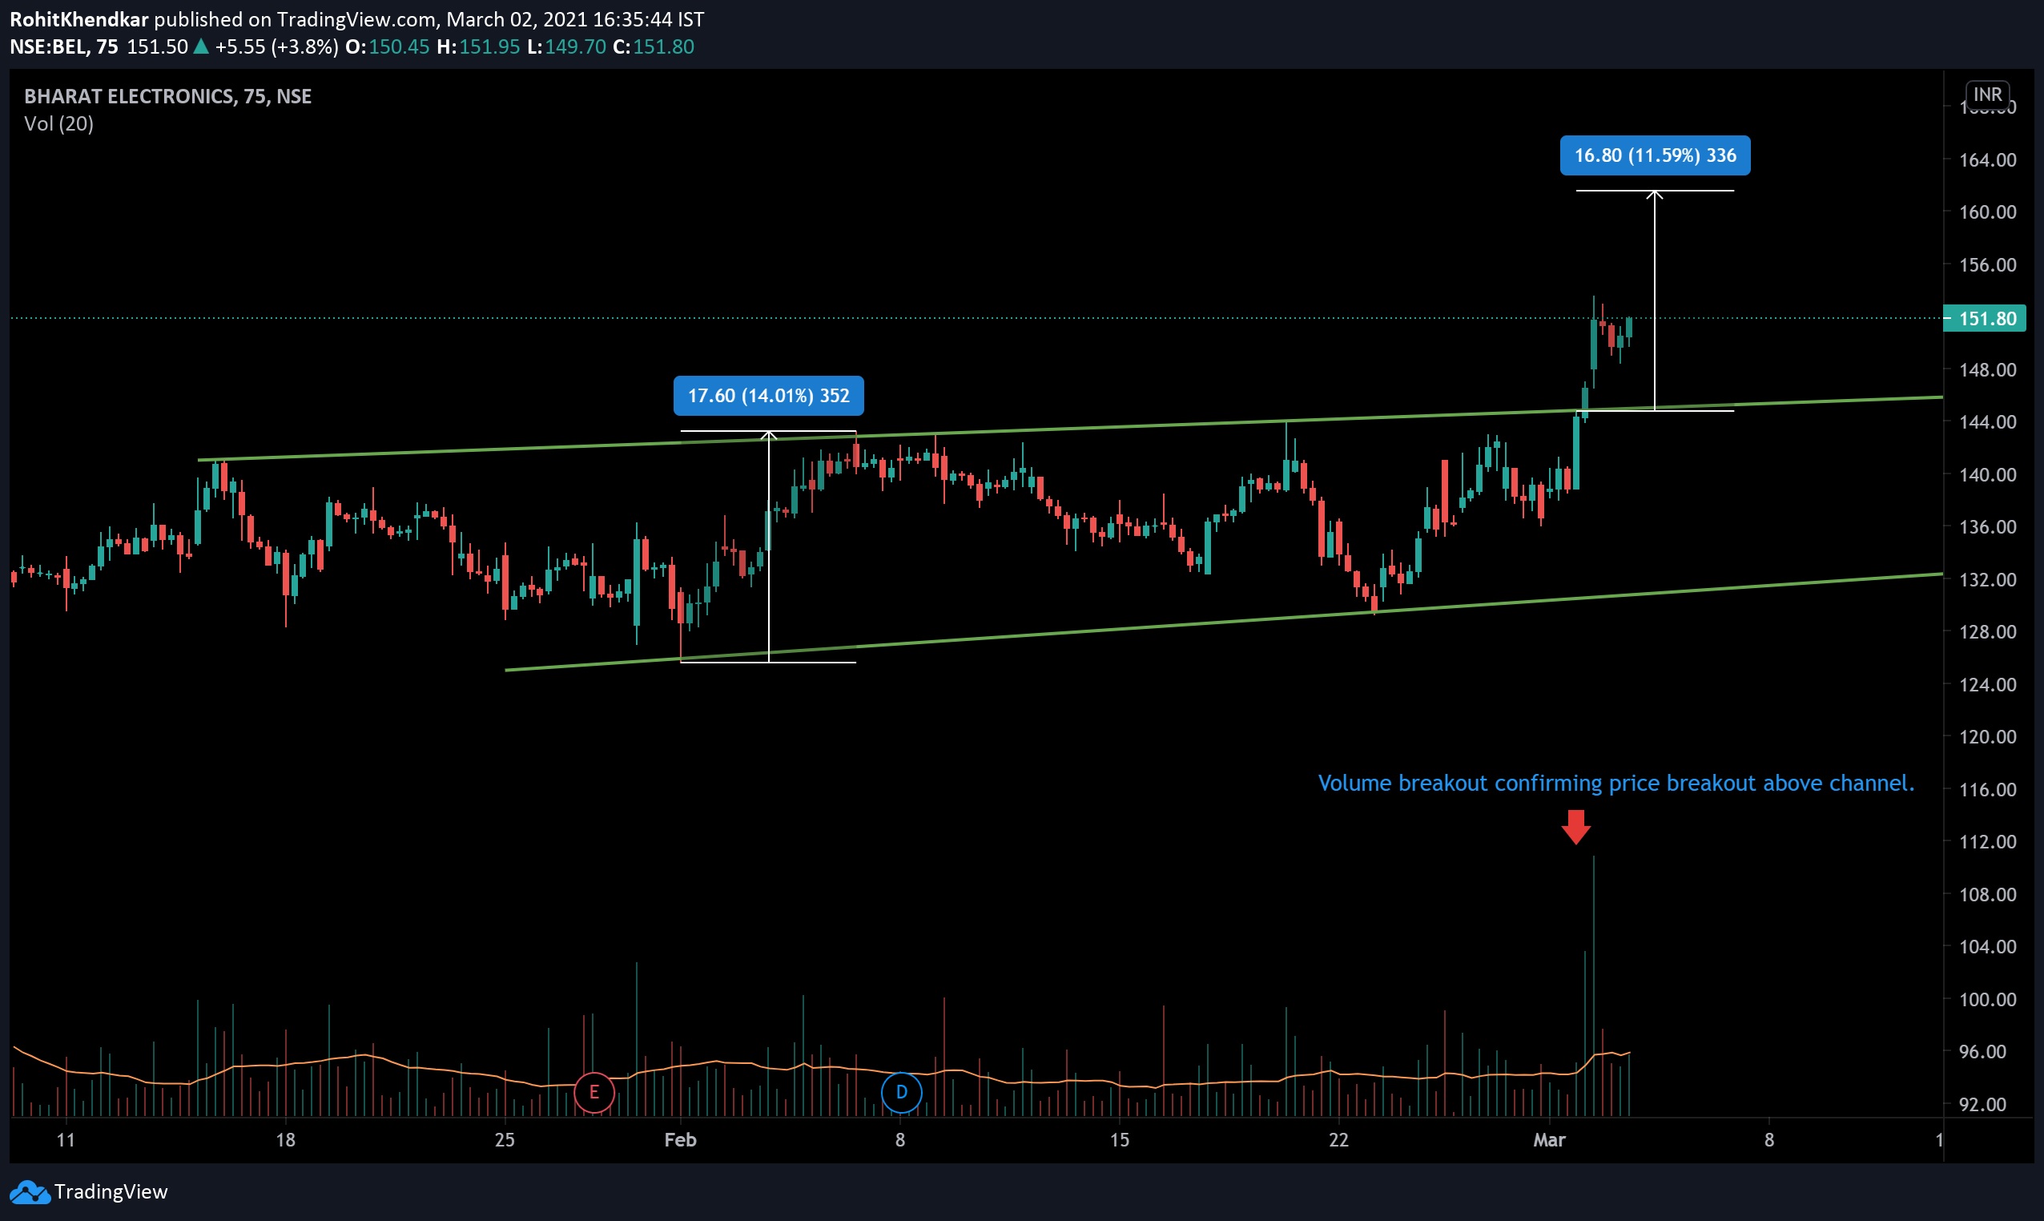Click the 15 date label on time axis
Viewport: 2044px width, 1221px height.
point(1120,1139)
